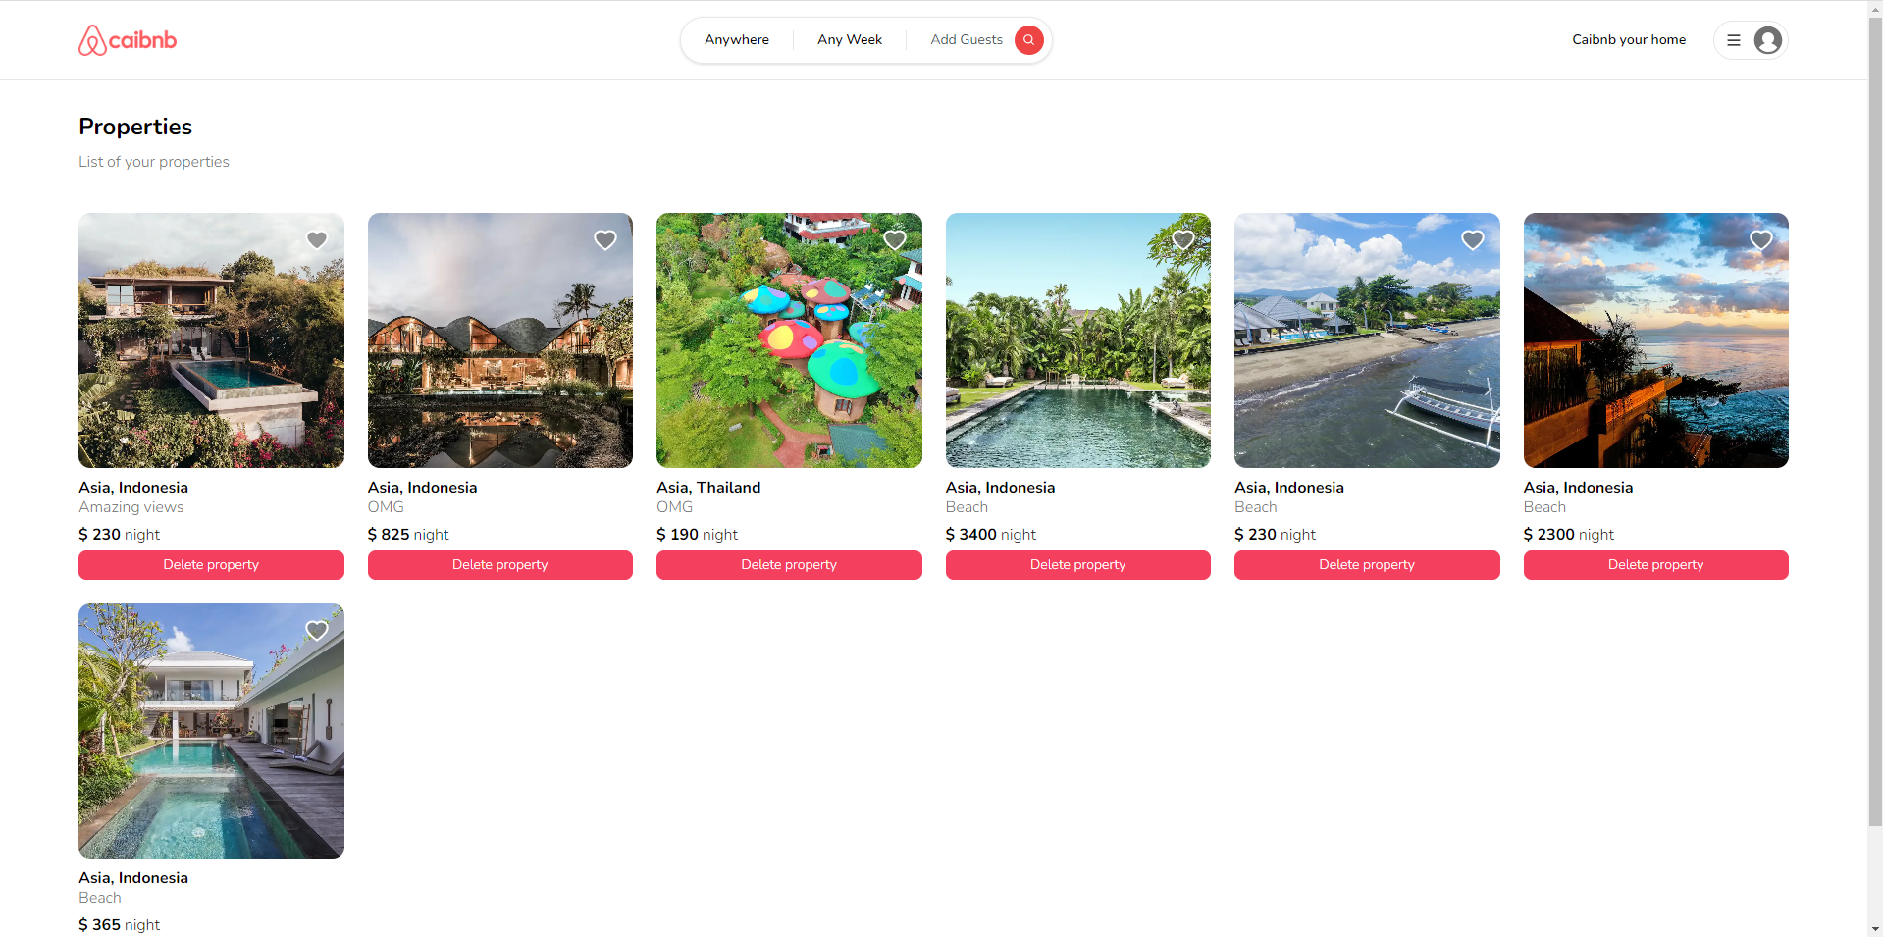This screenshot has width=1883, height=937.
Task: Click the 'Asia, Thailand' title
Action: coord(708,488)
